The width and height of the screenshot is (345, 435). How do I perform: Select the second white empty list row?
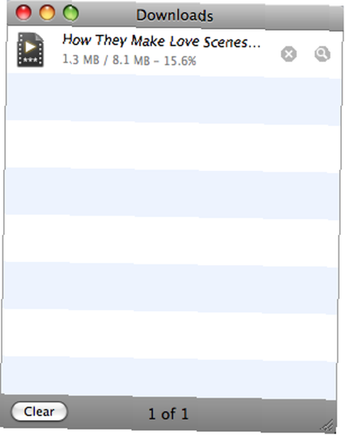[x=171, y=241]
